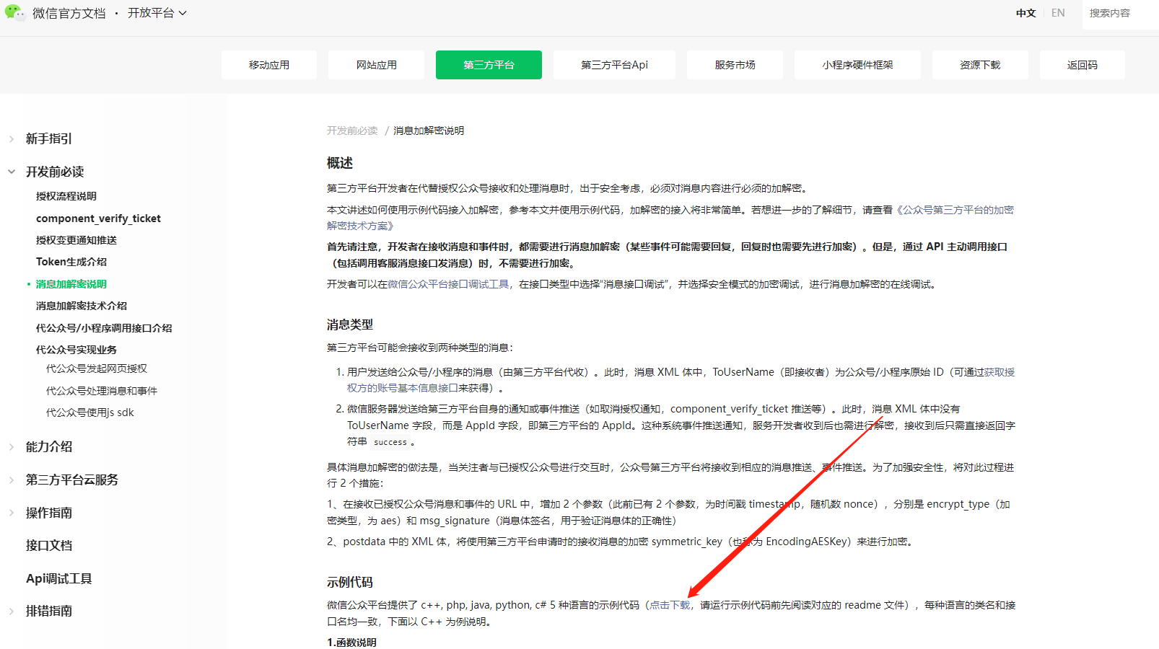Switch language to 中文
Viewport: 1159px width, 649px height.
1025,13
